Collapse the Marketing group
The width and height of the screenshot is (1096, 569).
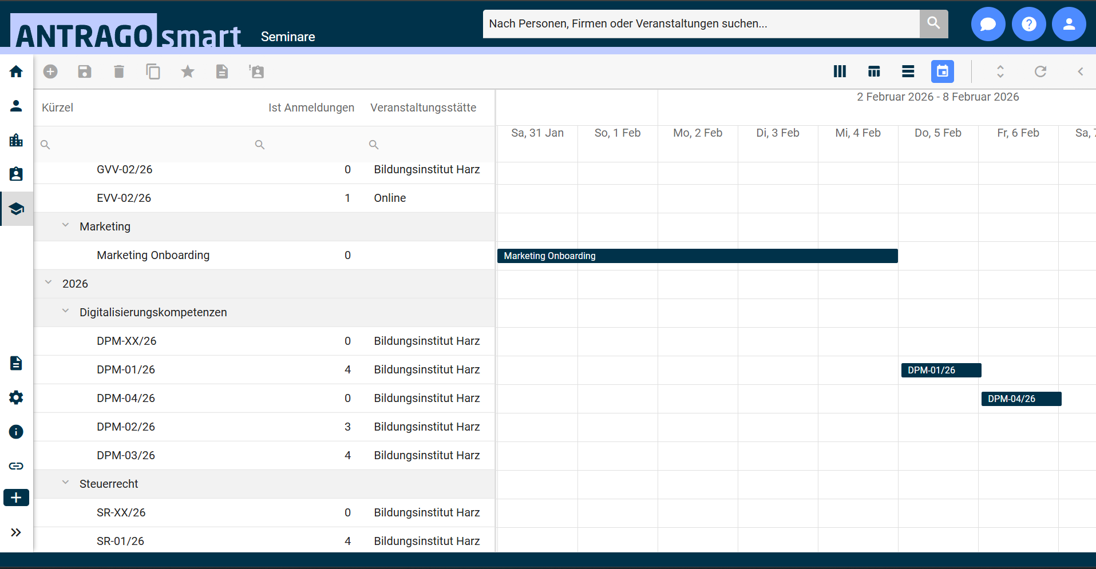(x=66, y=226)
